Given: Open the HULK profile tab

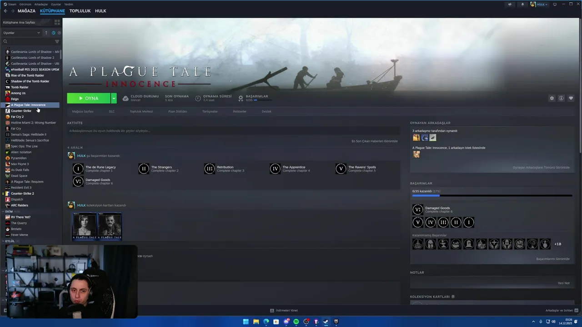Looking at the screenshot, I should point(100,11).
